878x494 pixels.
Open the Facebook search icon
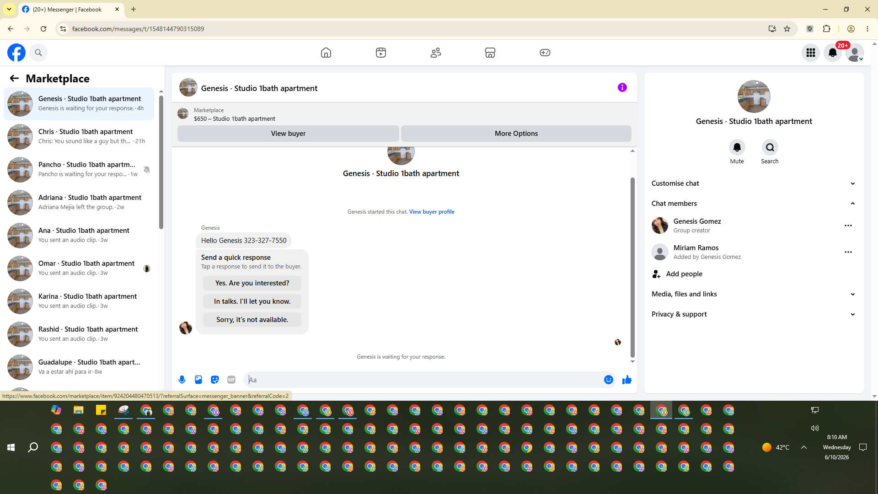point(38,53)
